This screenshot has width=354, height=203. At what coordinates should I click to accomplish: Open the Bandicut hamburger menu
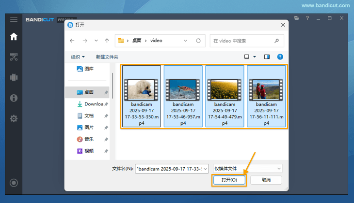(14, 19)
